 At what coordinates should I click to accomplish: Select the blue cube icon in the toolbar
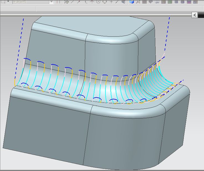point(132,2)
